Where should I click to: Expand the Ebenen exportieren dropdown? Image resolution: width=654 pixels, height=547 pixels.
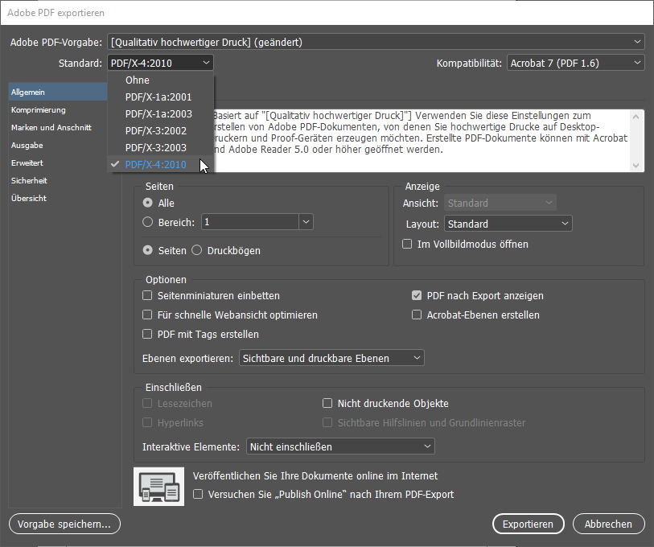point(331,358)
